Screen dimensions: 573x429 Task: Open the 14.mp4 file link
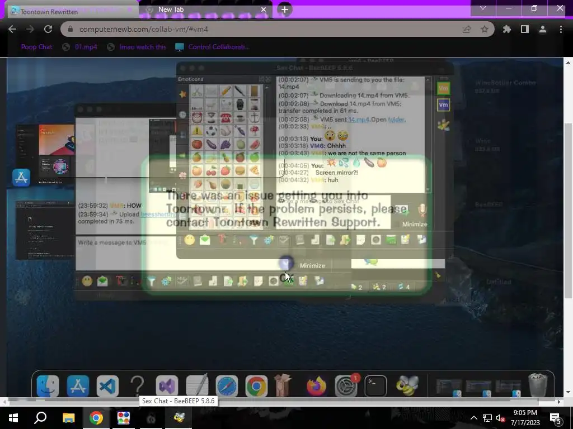[x=359, y=120]
